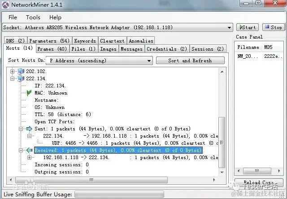Open the Help menu
The image size is (287, 199).
click(x=55, y=17)
